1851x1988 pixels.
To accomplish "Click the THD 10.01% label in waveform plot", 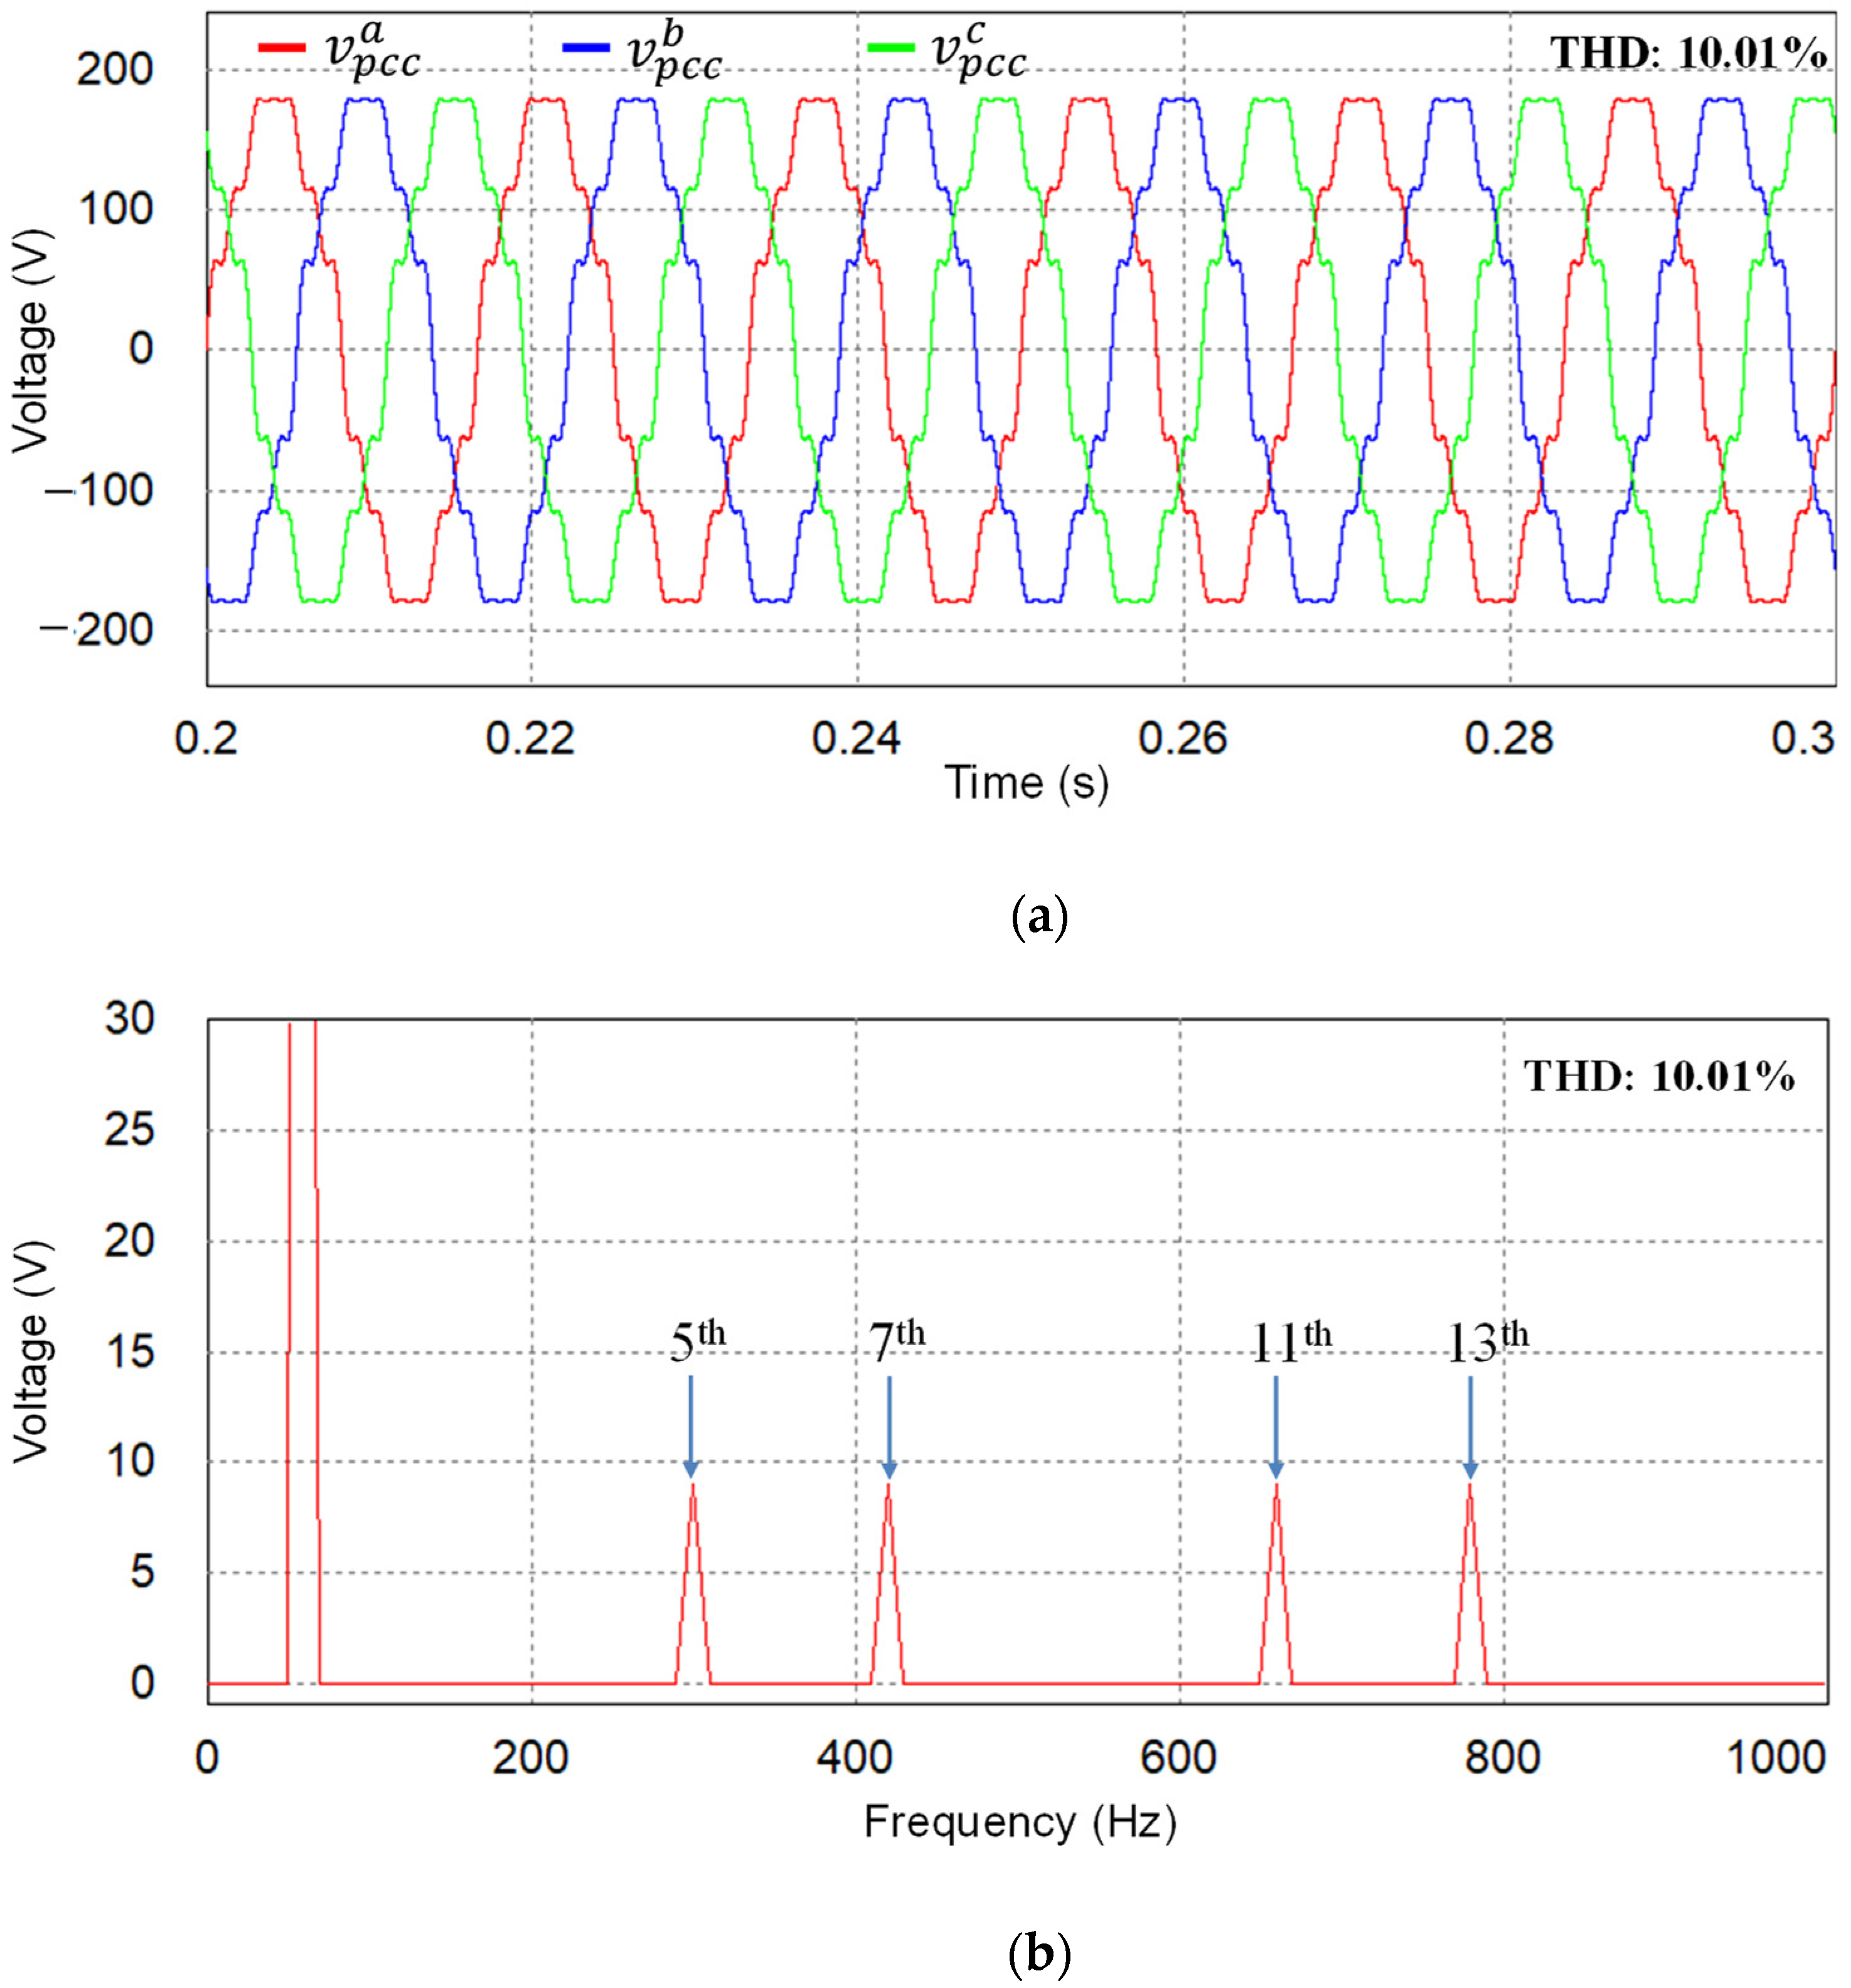I will click(1688, 52).
